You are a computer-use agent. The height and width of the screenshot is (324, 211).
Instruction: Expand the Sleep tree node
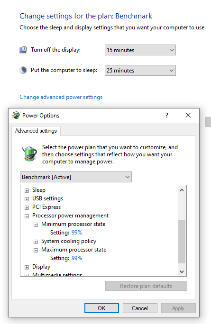point(27,190)
